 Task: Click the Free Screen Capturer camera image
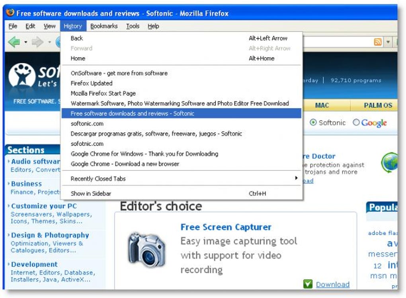146,250
